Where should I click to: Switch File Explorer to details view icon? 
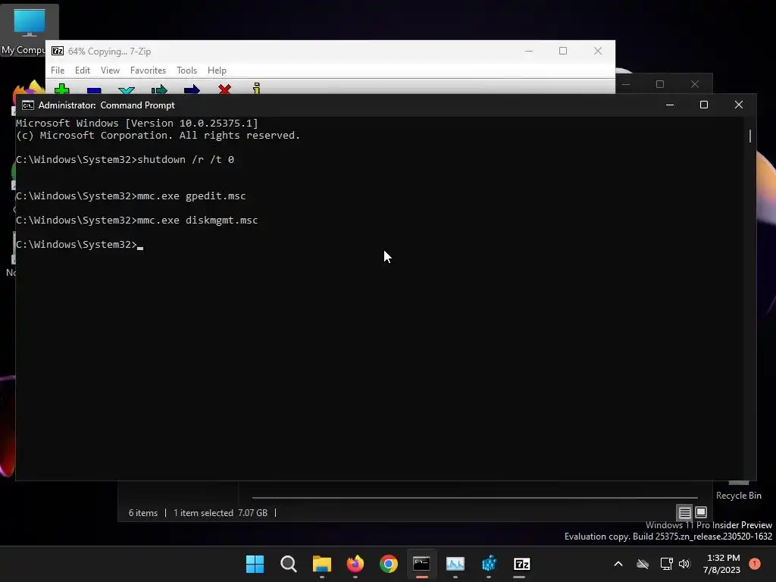(684, 512)
